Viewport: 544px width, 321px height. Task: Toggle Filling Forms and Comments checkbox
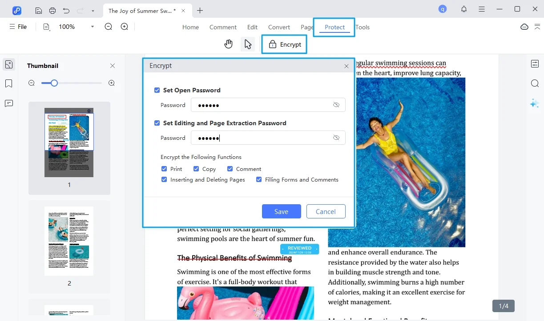point(259,179)
